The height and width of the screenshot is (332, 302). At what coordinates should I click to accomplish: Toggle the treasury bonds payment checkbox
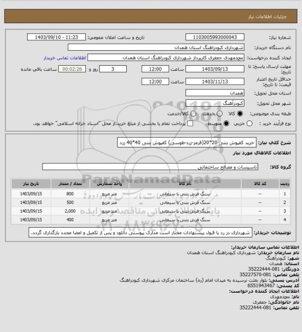tap(190, 124)
